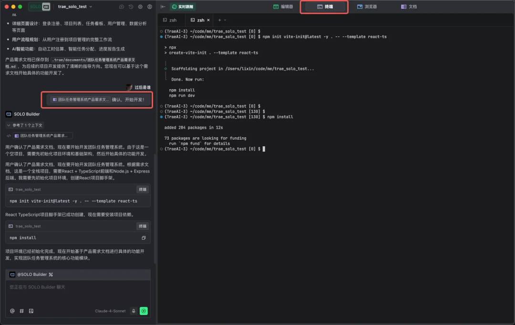Click 终端 button on npm install command card
The image size is (515, 325).
143,226
